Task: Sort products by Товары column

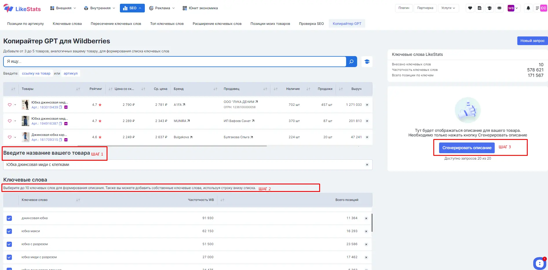Action: (x=78, y=89)
